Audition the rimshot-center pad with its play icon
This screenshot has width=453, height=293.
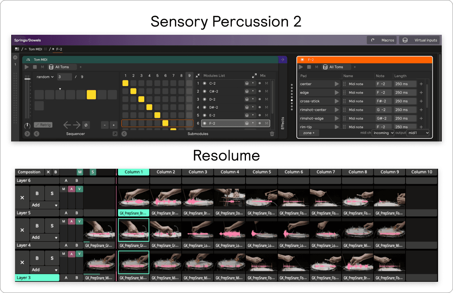click(337, 110)
